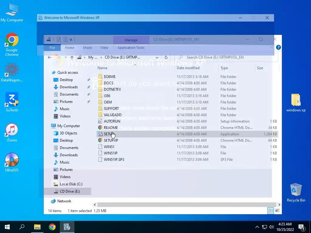Open the File ribbon tab
Viewport: 311px width, 233px height.
tap(52, 48)
